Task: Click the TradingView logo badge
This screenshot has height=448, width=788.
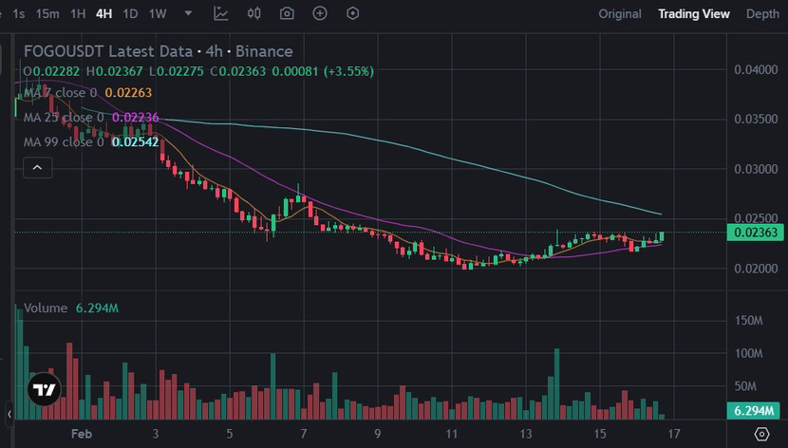Action: click(x=43, y=389)
